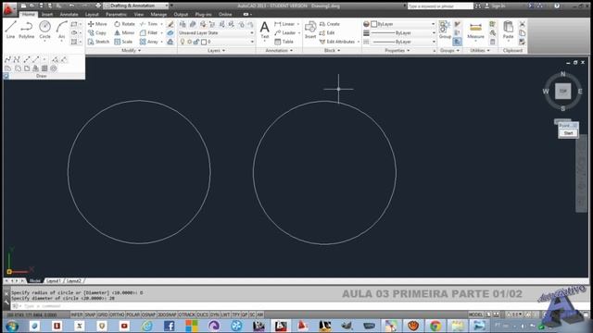
Task: Click the keyword search field
Action: coord(440,6)
